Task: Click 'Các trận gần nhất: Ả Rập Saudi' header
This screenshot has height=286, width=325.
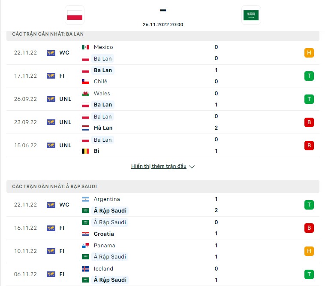Action: 162,186
